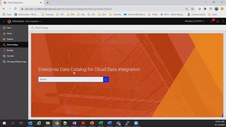The image size is (226, 127).
Task: Open the Data Integration product switcher
Action: click(33, 21)
